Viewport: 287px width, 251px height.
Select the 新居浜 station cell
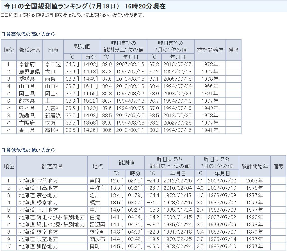[53, 116]
